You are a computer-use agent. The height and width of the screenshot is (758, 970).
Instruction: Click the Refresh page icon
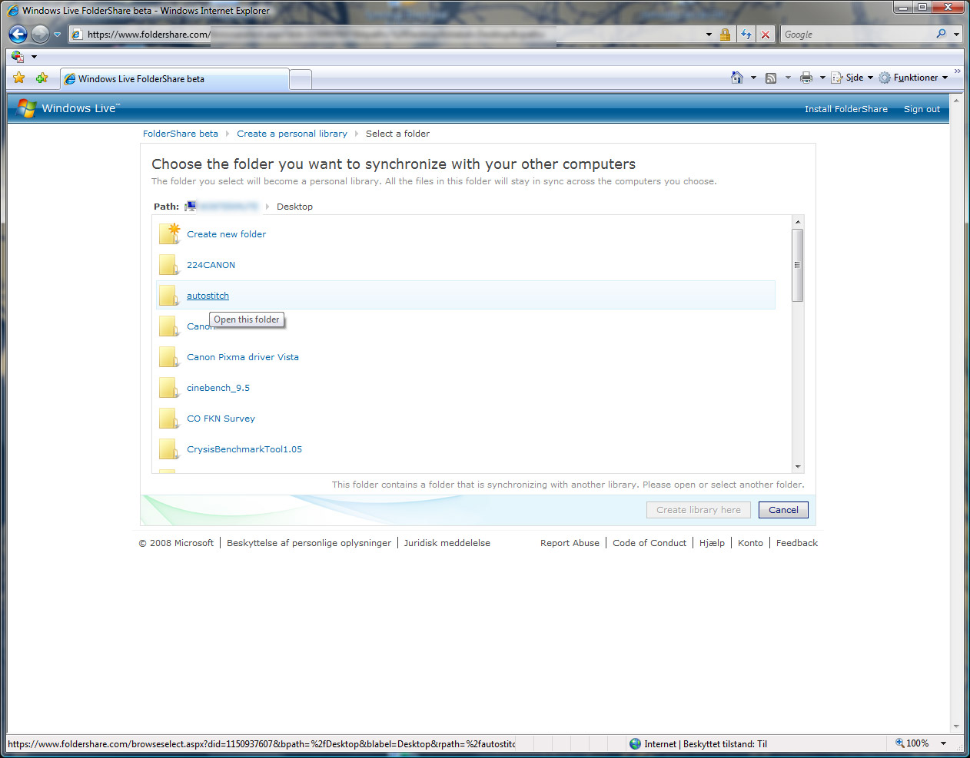point(746,35)
